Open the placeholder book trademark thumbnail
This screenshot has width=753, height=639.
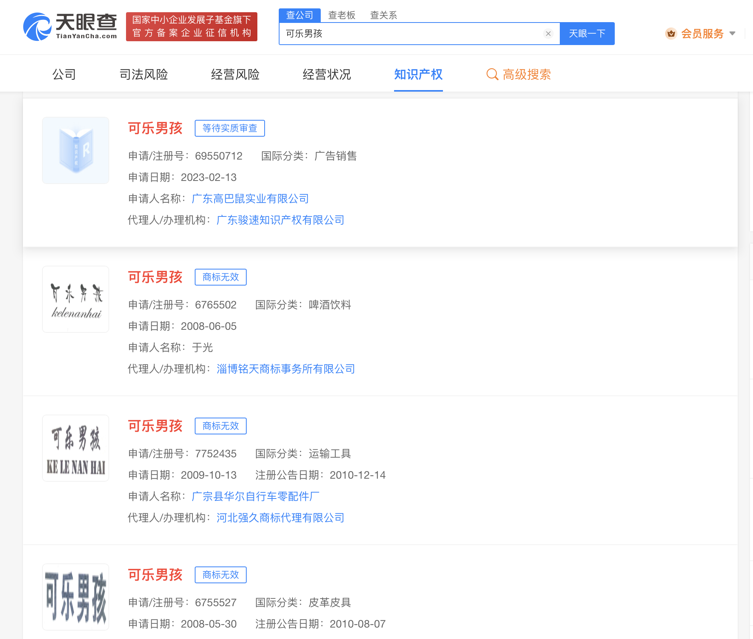tap(76, 150)
